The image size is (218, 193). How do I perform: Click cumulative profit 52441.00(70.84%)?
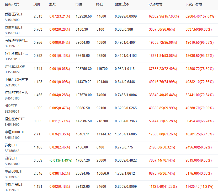coord(200,95)
